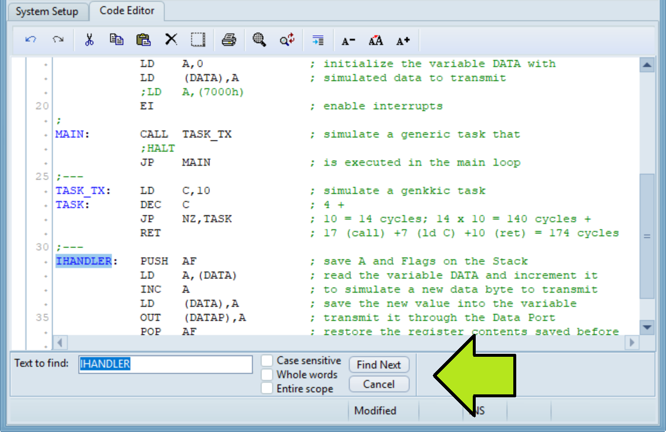
Task: Click the horizontal scrollbar left arrow
Action: point(60,342)
